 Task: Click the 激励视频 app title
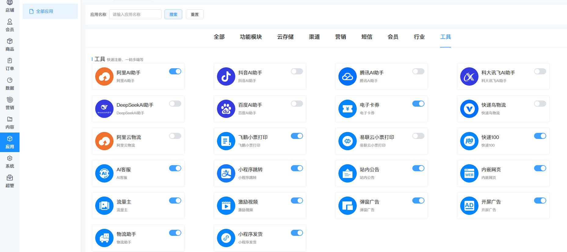tap(248, 202)
